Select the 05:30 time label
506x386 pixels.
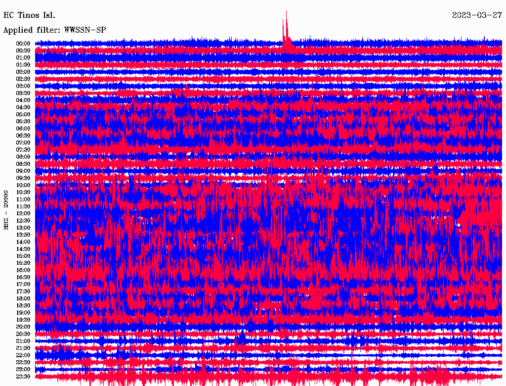coord(23,121)
